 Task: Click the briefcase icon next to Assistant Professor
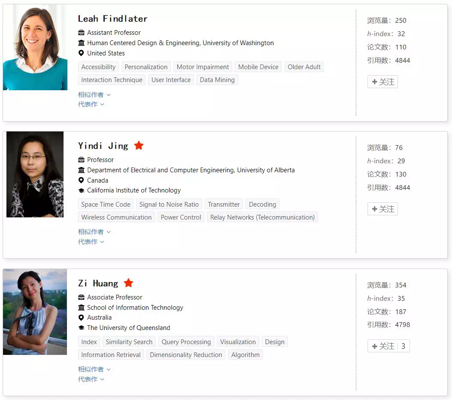coord(81,32)
